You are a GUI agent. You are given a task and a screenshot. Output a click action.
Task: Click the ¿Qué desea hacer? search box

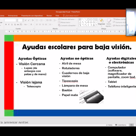click(x=71, y=16)
